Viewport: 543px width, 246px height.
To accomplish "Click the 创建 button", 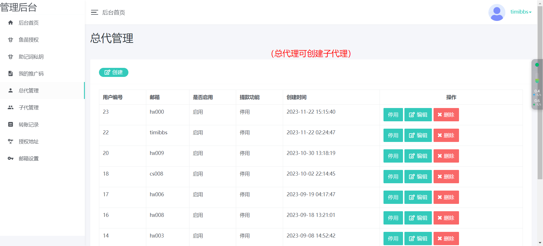I will tap(113, 72).
